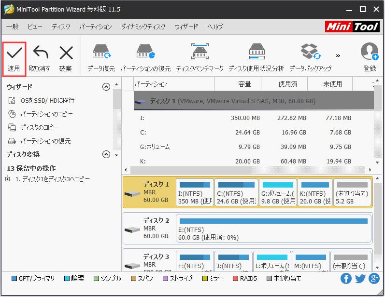The image size is (385, 297).
Task: Open the ヘルプ menu
Action: 215,27
